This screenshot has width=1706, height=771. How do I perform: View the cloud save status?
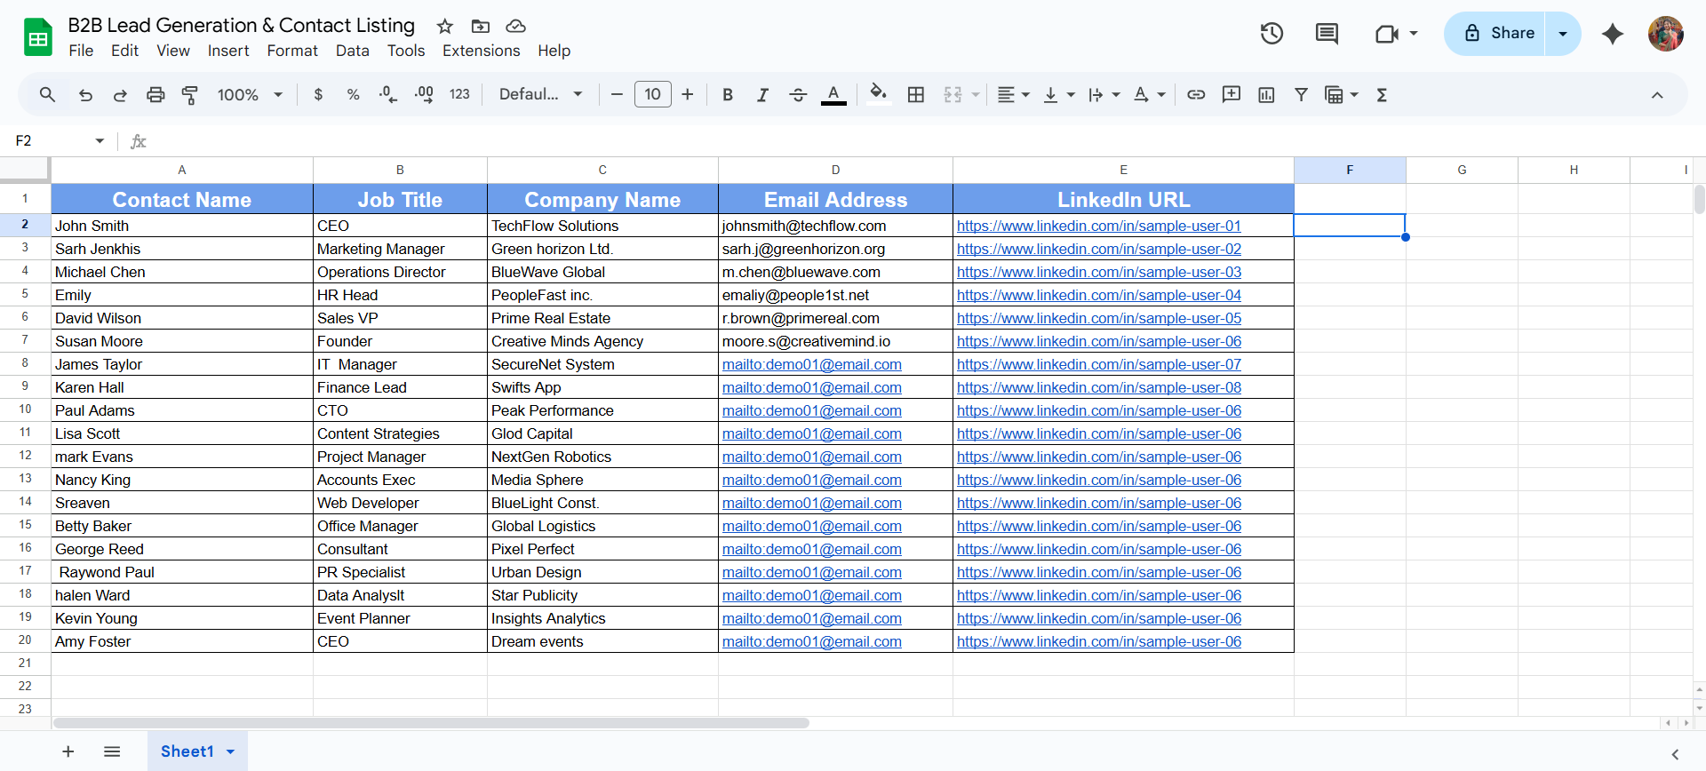point(515,26)
